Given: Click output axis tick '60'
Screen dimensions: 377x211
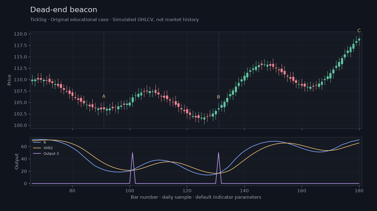Looking at the screenshot, I should 24,147.
